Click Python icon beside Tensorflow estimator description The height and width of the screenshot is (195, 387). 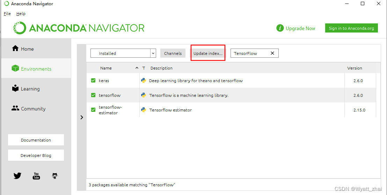click(144, 110)
